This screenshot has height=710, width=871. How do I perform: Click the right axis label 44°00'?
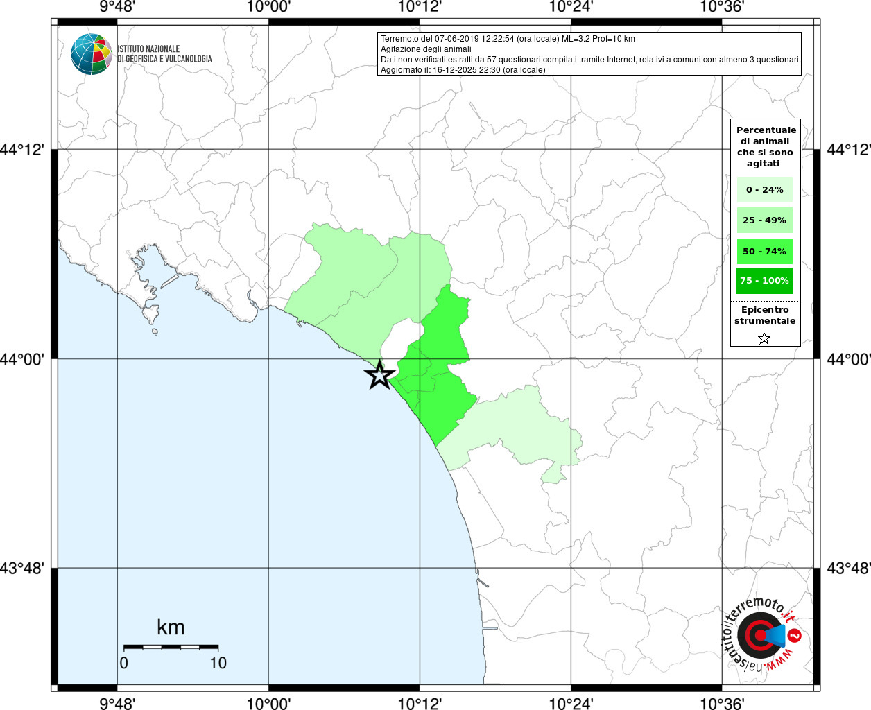(x=848, y=359)
